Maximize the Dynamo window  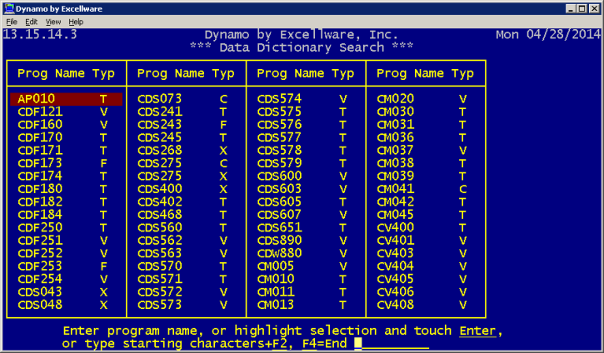click(581, 7)
